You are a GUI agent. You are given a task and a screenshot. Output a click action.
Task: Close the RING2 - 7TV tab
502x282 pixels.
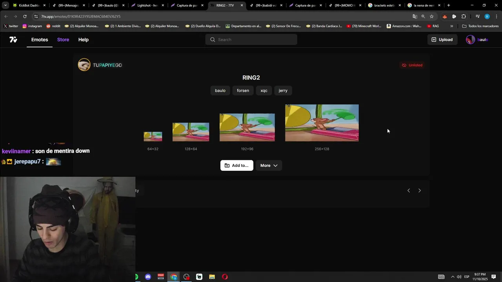click(x=242, y=5)
